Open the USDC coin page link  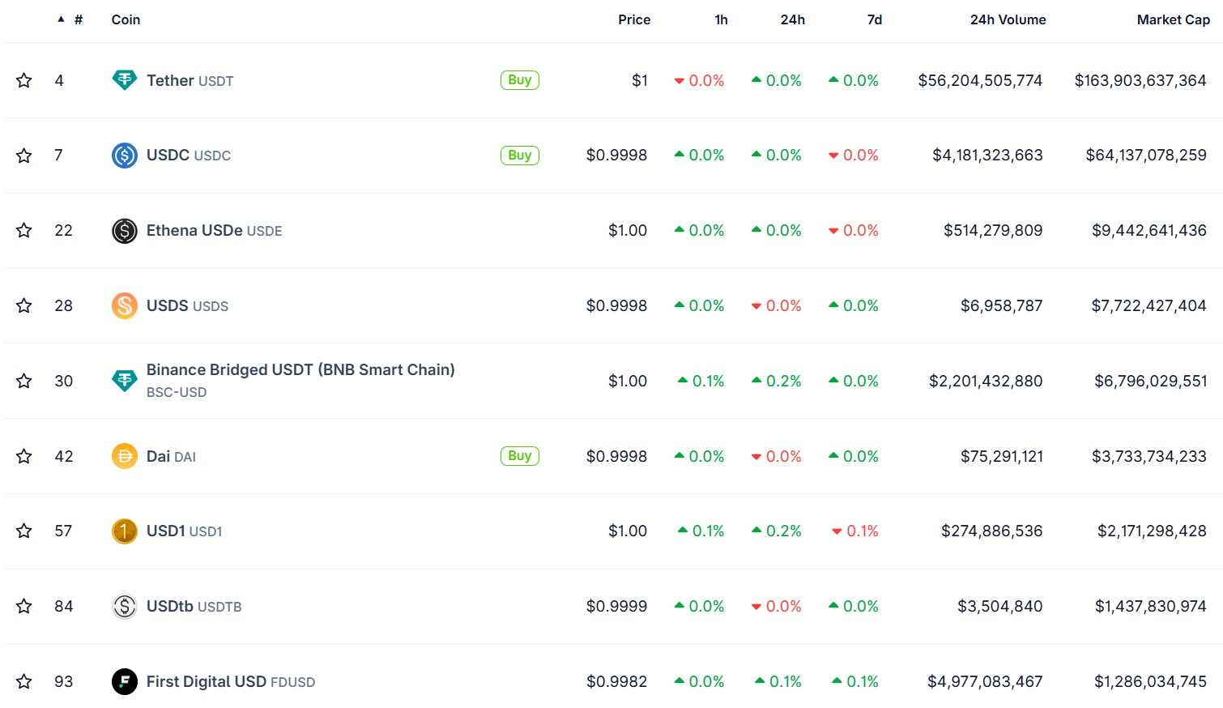tap(168, 155)
